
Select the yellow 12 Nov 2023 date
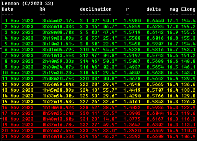coord(18,84)
